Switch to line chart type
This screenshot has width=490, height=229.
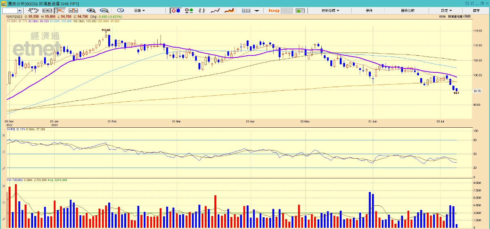tap(215, 11)
